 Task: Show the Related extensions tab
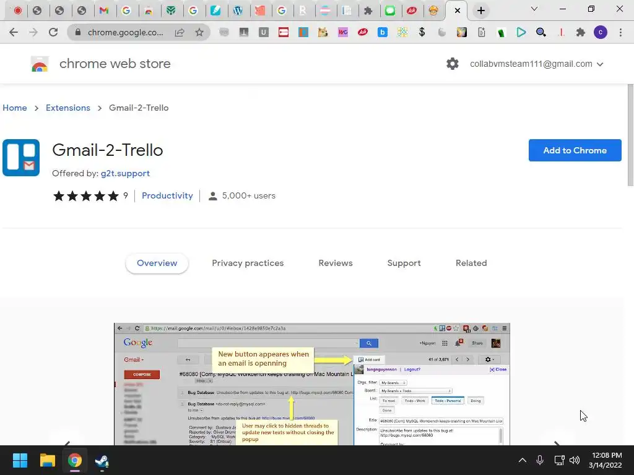(471, 263)
